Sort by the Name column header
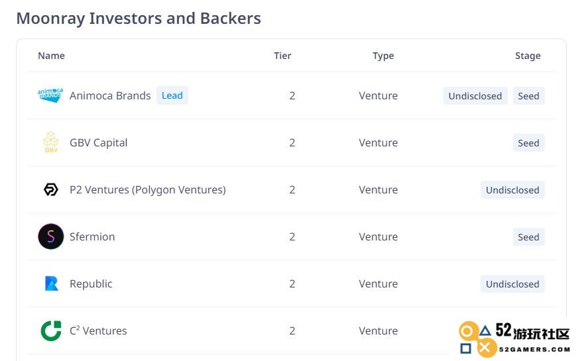This screenshot has height=361, width=576. point(52,56)
